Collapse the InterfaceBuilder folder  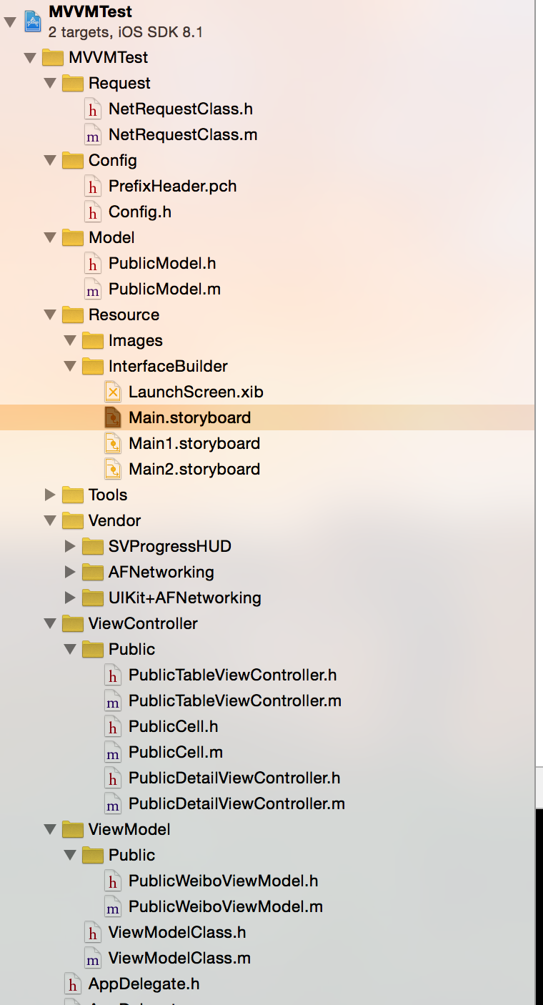[70, 366]
